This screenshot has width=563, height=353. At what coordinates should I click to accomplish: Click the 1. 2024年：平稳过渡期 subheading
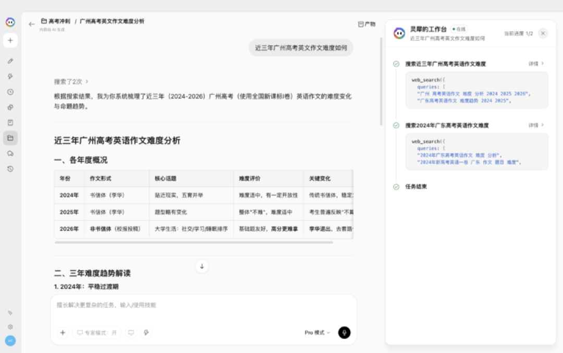pyautogui.click(x=86, y=287)
